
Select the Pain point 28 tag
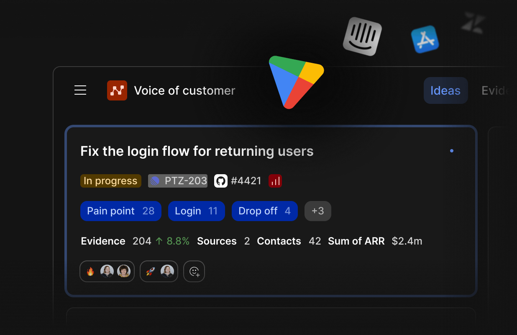pyautogui.click(x=121, y=211)
